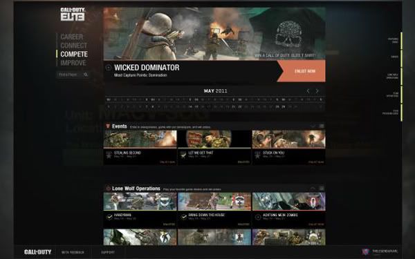Go to the next month in calendar
The image size is (415, 259).
point(317,91)
